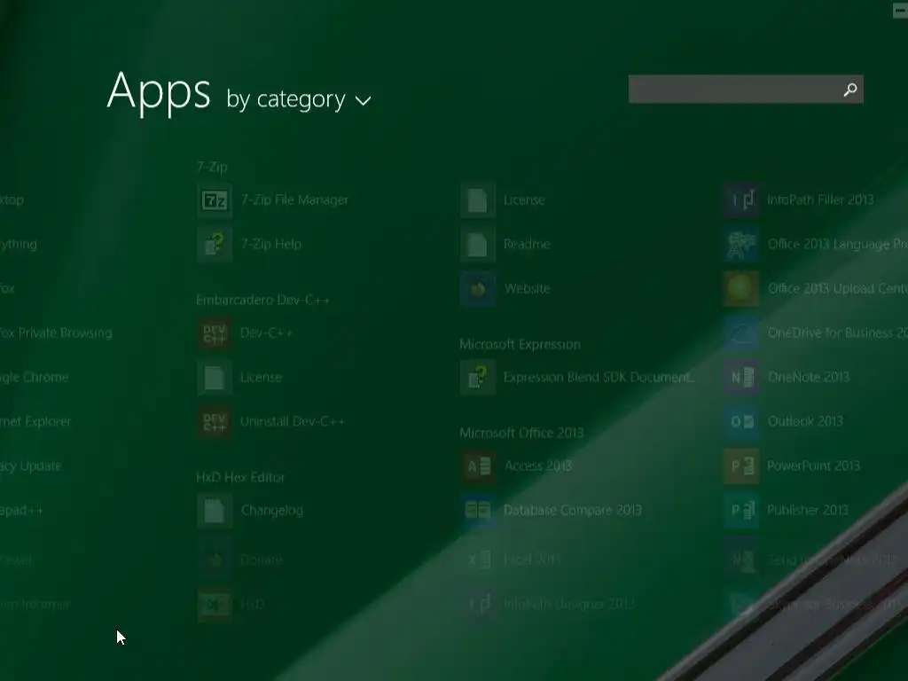Open InfoPath Designer 2013 icon

[x=478, y=605]
